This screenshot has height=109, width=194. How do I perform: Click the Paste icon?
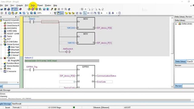(x=13, y=13)
